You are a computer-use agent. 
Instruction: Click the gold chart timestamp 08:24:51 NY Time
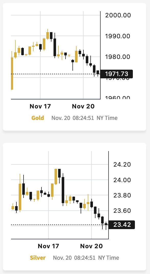pos(95,118)
